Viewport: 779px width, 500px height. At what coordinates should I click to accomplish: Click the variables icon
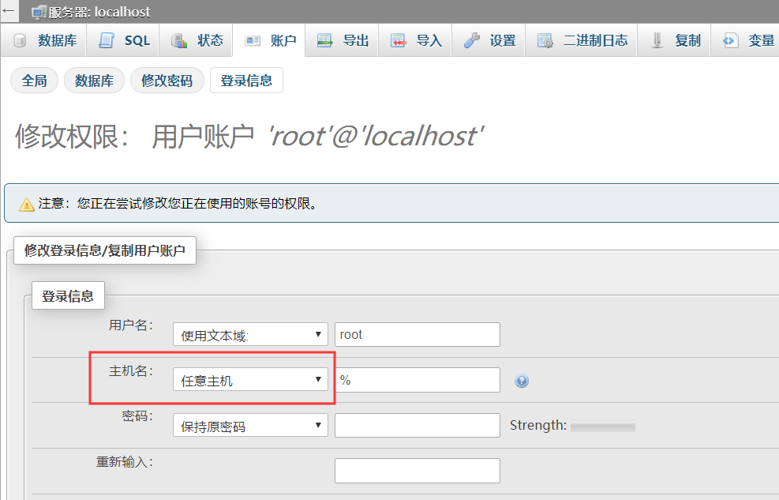729,41
